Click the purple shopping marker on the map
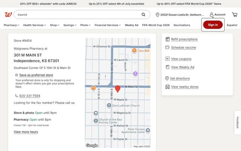 tap(135, 74)
